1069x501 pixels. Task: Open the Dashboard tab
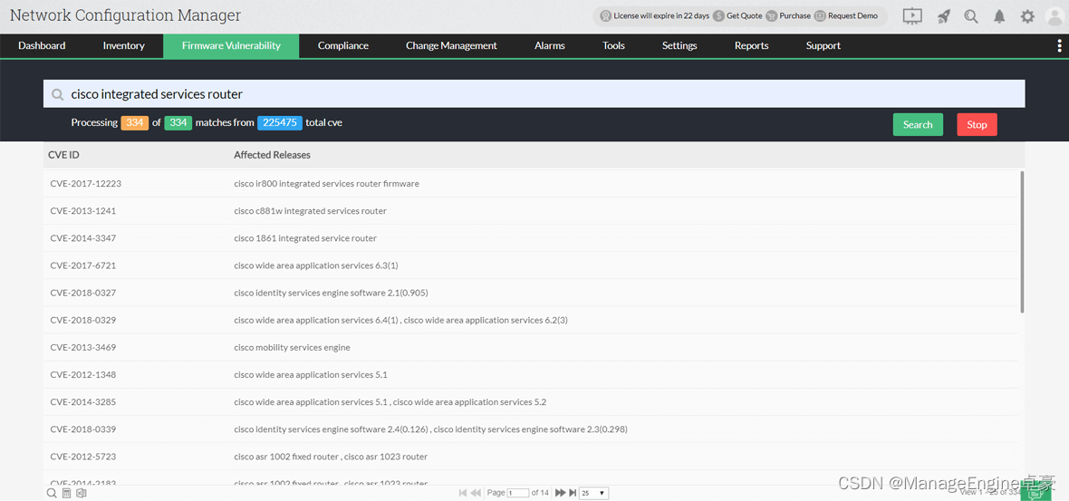[x=42, y=45]
